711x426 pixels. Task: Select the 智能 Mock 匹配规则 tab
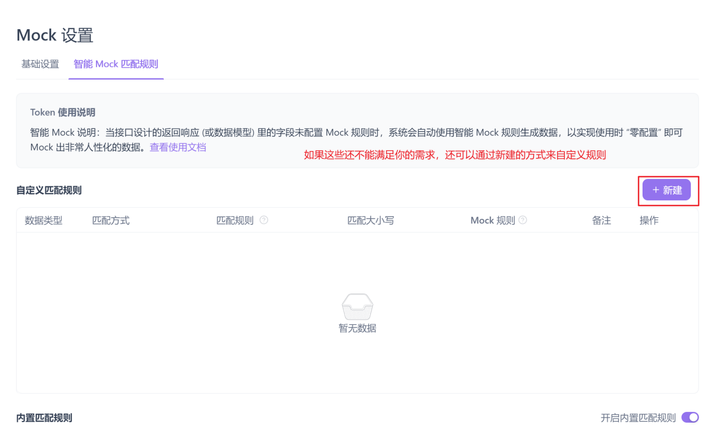[x=116, y=64]
